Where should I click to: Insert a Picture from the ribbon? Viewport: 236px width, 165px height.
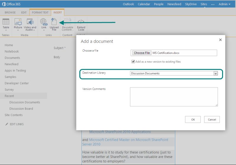pos(18,22)
